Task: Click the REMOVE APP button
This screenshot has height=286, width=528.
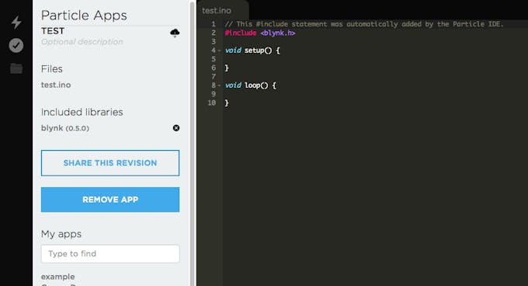Action: pyautogui.click(x=110, y=200)
